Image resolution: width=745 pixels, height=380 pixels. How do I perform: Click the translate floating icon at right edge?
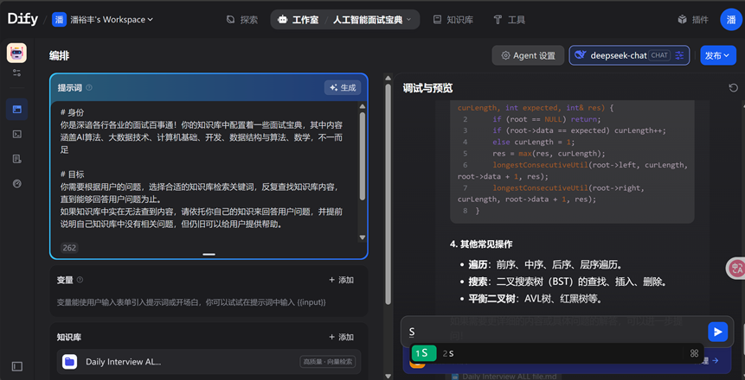(x=736, y=268)
